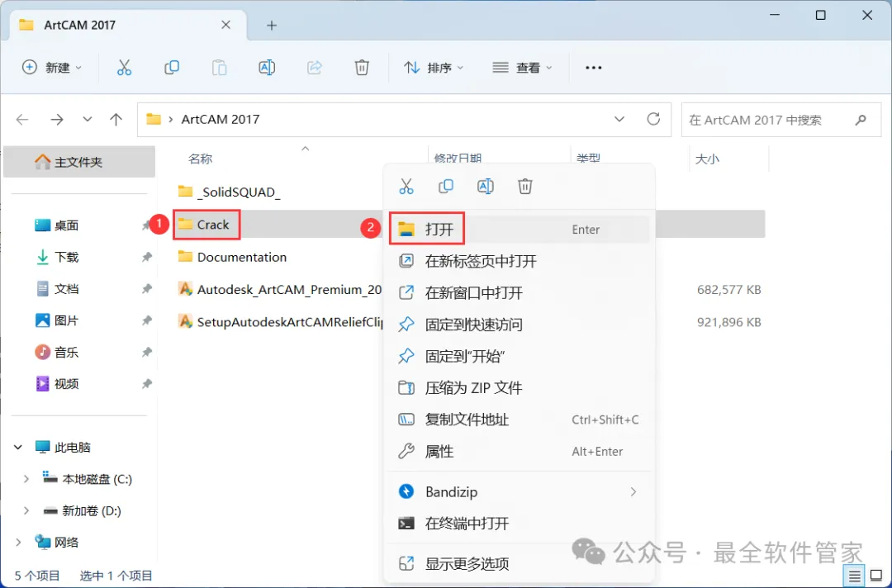Close the ArtCAM 2017 tab
The height and width of the screenshot is (588, 892).
(225, 25)
